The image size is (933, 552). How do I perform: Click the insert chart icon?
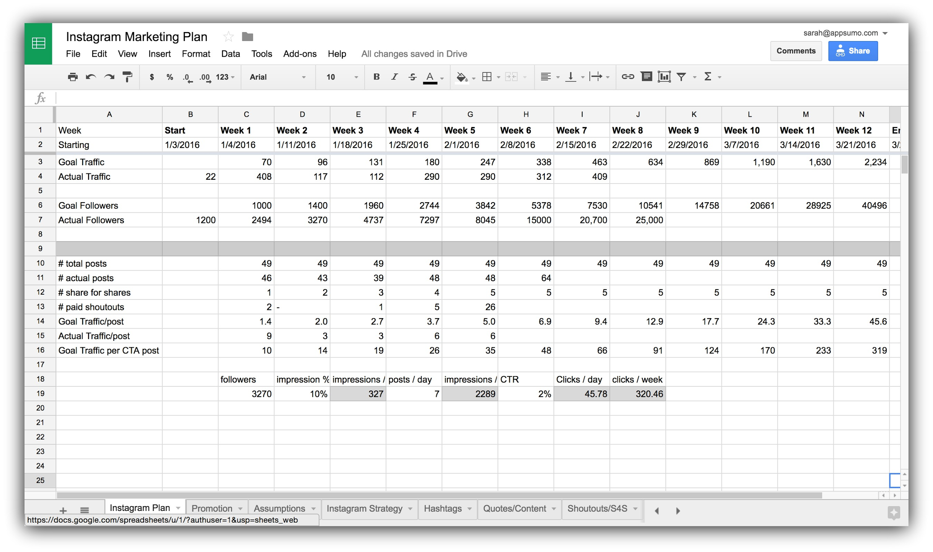pos(664,77)
